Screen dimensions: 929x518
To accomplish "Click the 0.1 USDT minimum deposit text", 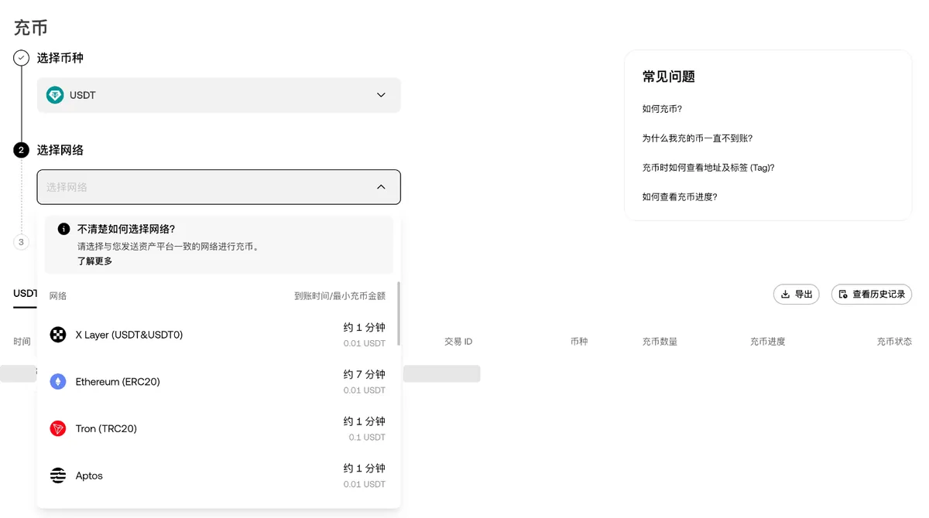I will (367, 438).
